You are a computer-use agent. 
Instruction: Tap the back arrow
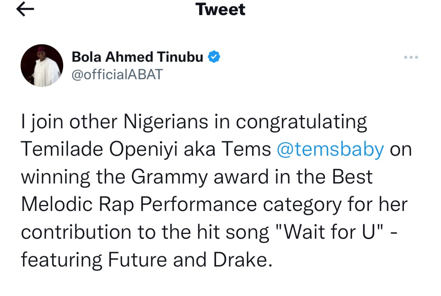[x=25, y=10]
